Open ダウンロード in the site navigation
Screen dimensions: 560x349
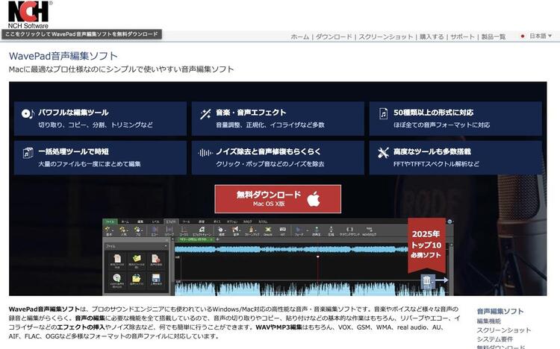pyautogui.click(x=334, y=37)
